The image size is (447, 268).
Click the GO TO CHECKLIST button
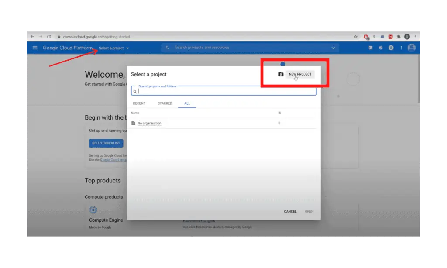coord(106,143)
